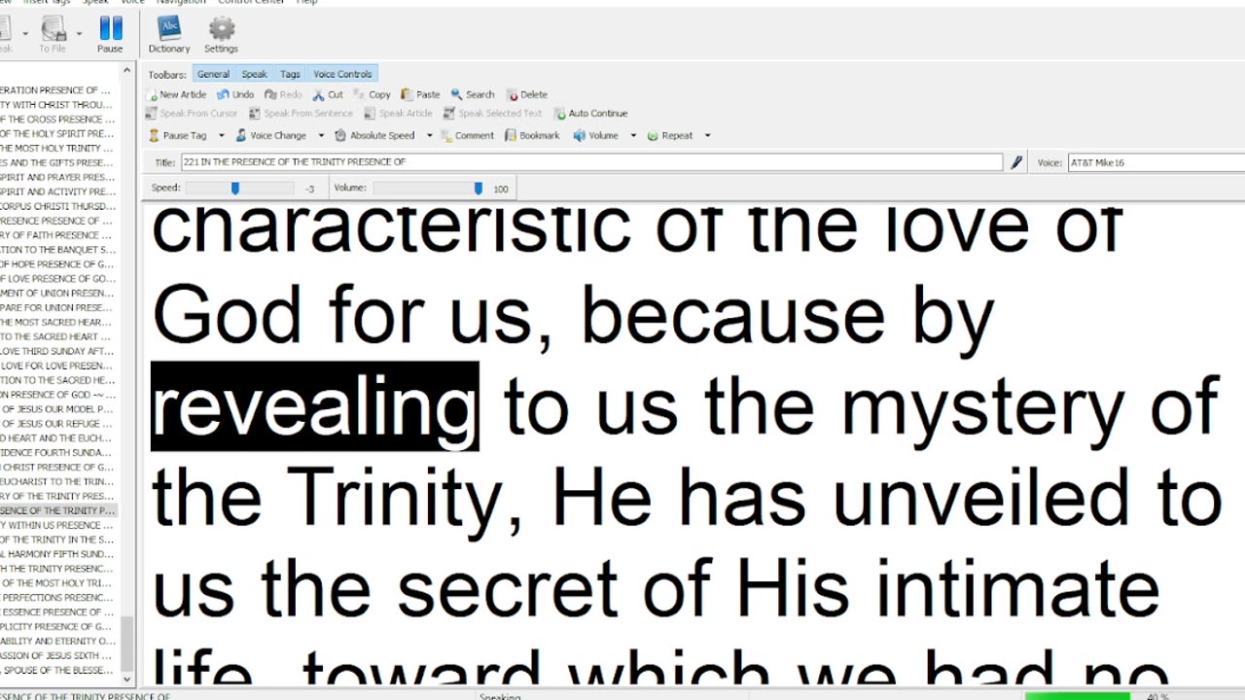Paste from the clipboard
The image size is (1245, 700).
click(x=420, y=94)
